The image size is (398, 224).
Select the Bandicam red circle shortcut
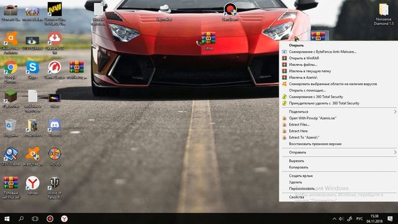(230, 9)
